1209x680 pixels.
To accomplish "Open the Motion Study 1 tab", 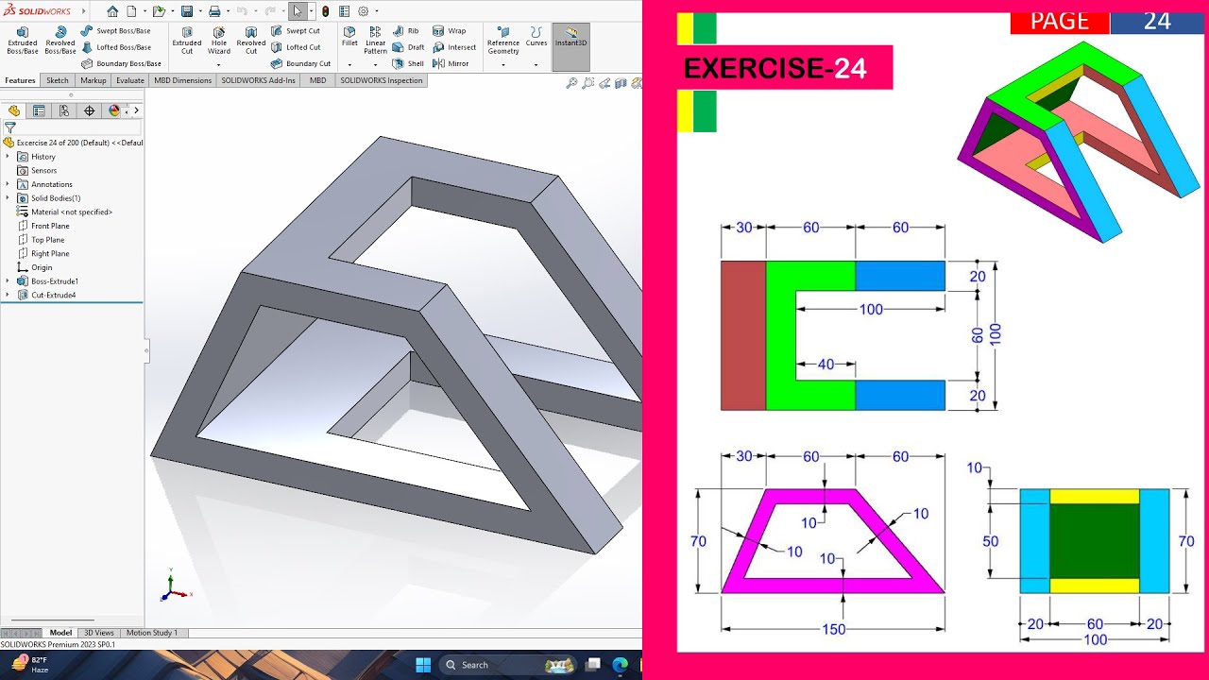I will click(152, 633).
